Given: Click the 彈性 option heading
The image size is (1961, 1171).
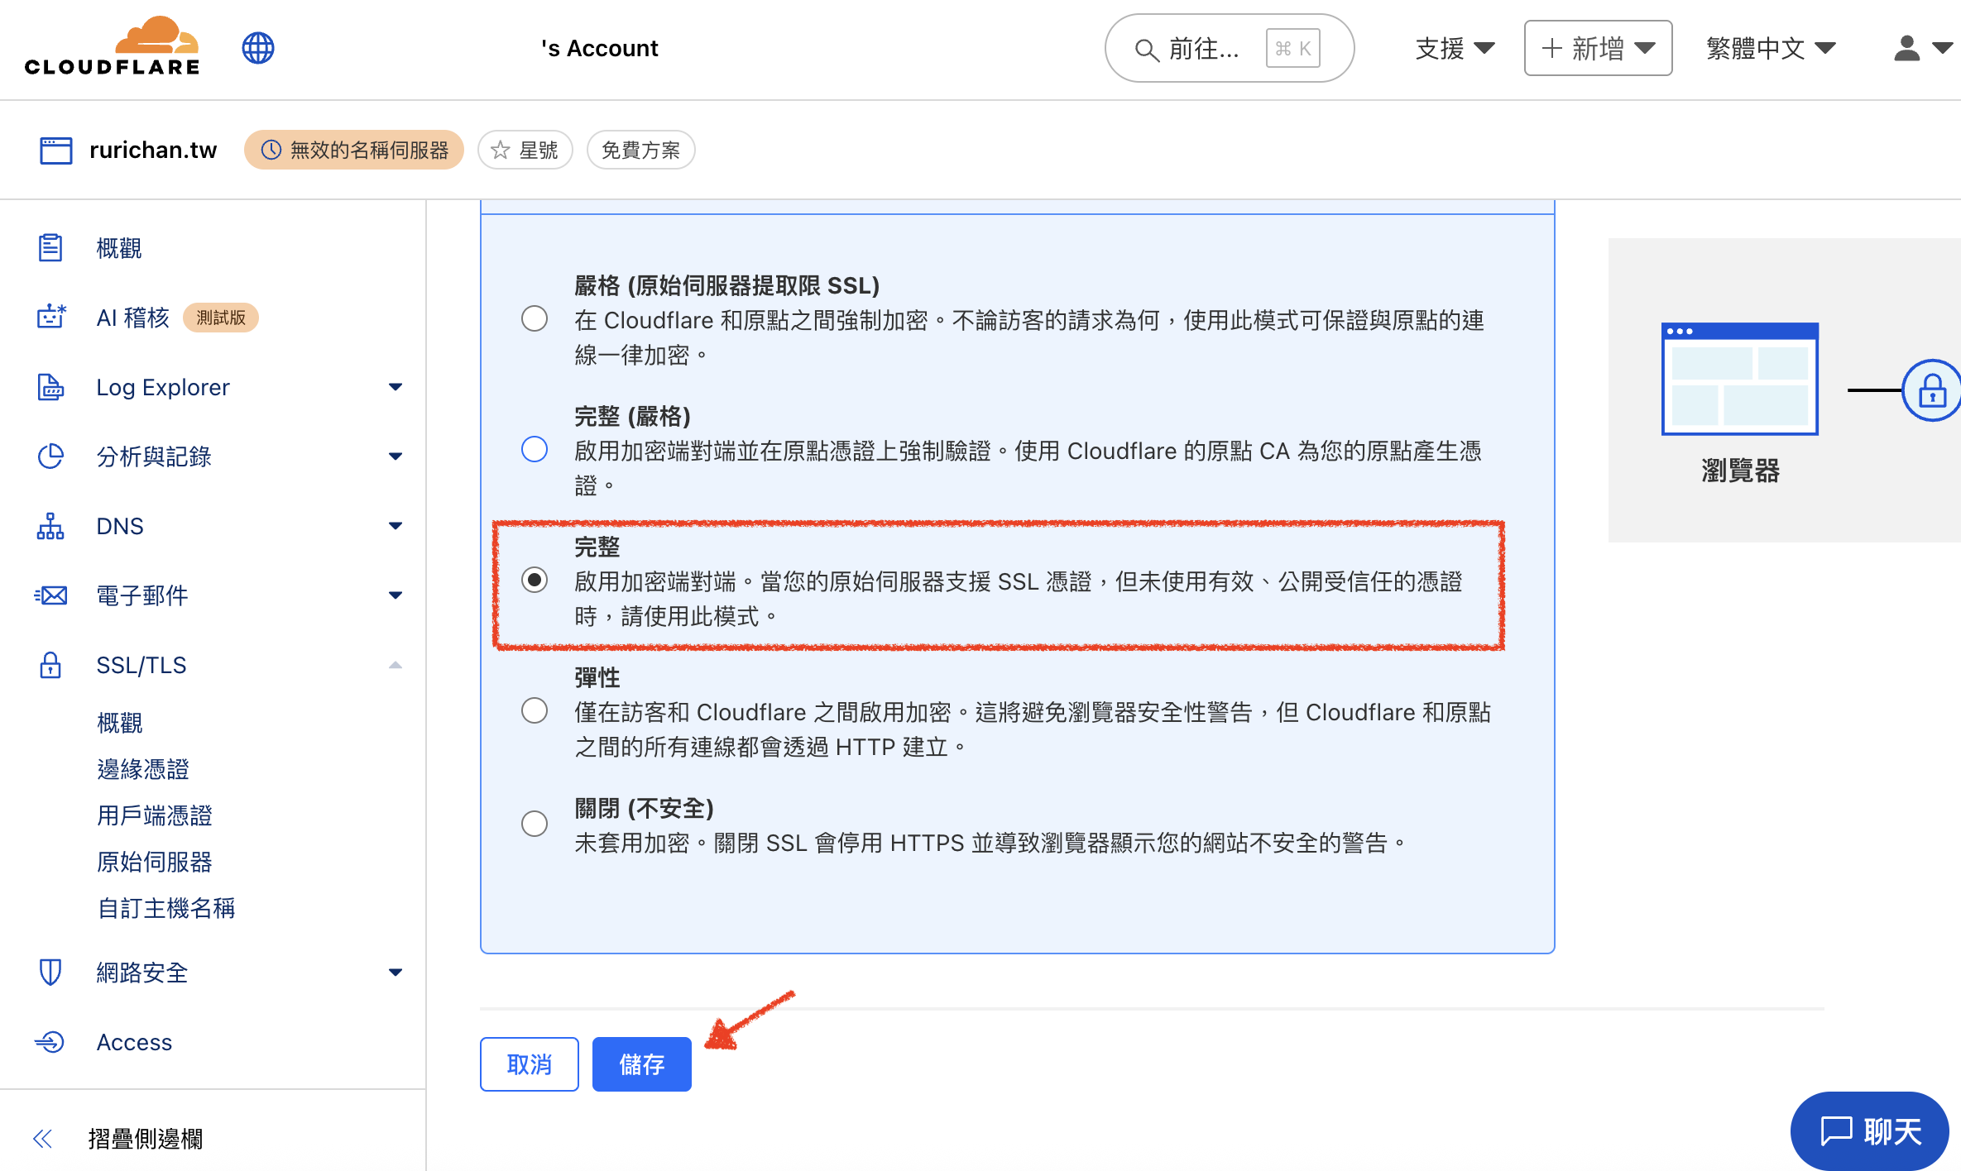Looking at the screenshot, I should (x=597, y=677).
